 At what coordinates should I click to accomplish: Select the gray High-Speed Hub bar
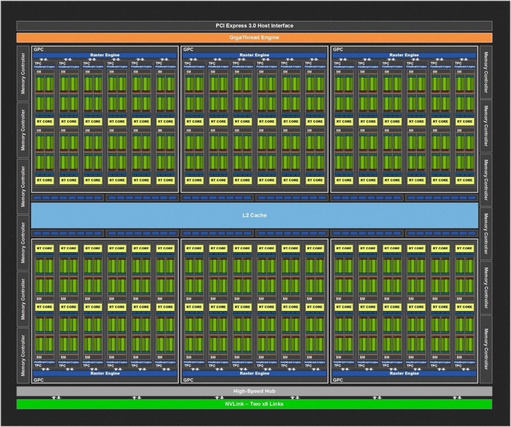[254, 391]
